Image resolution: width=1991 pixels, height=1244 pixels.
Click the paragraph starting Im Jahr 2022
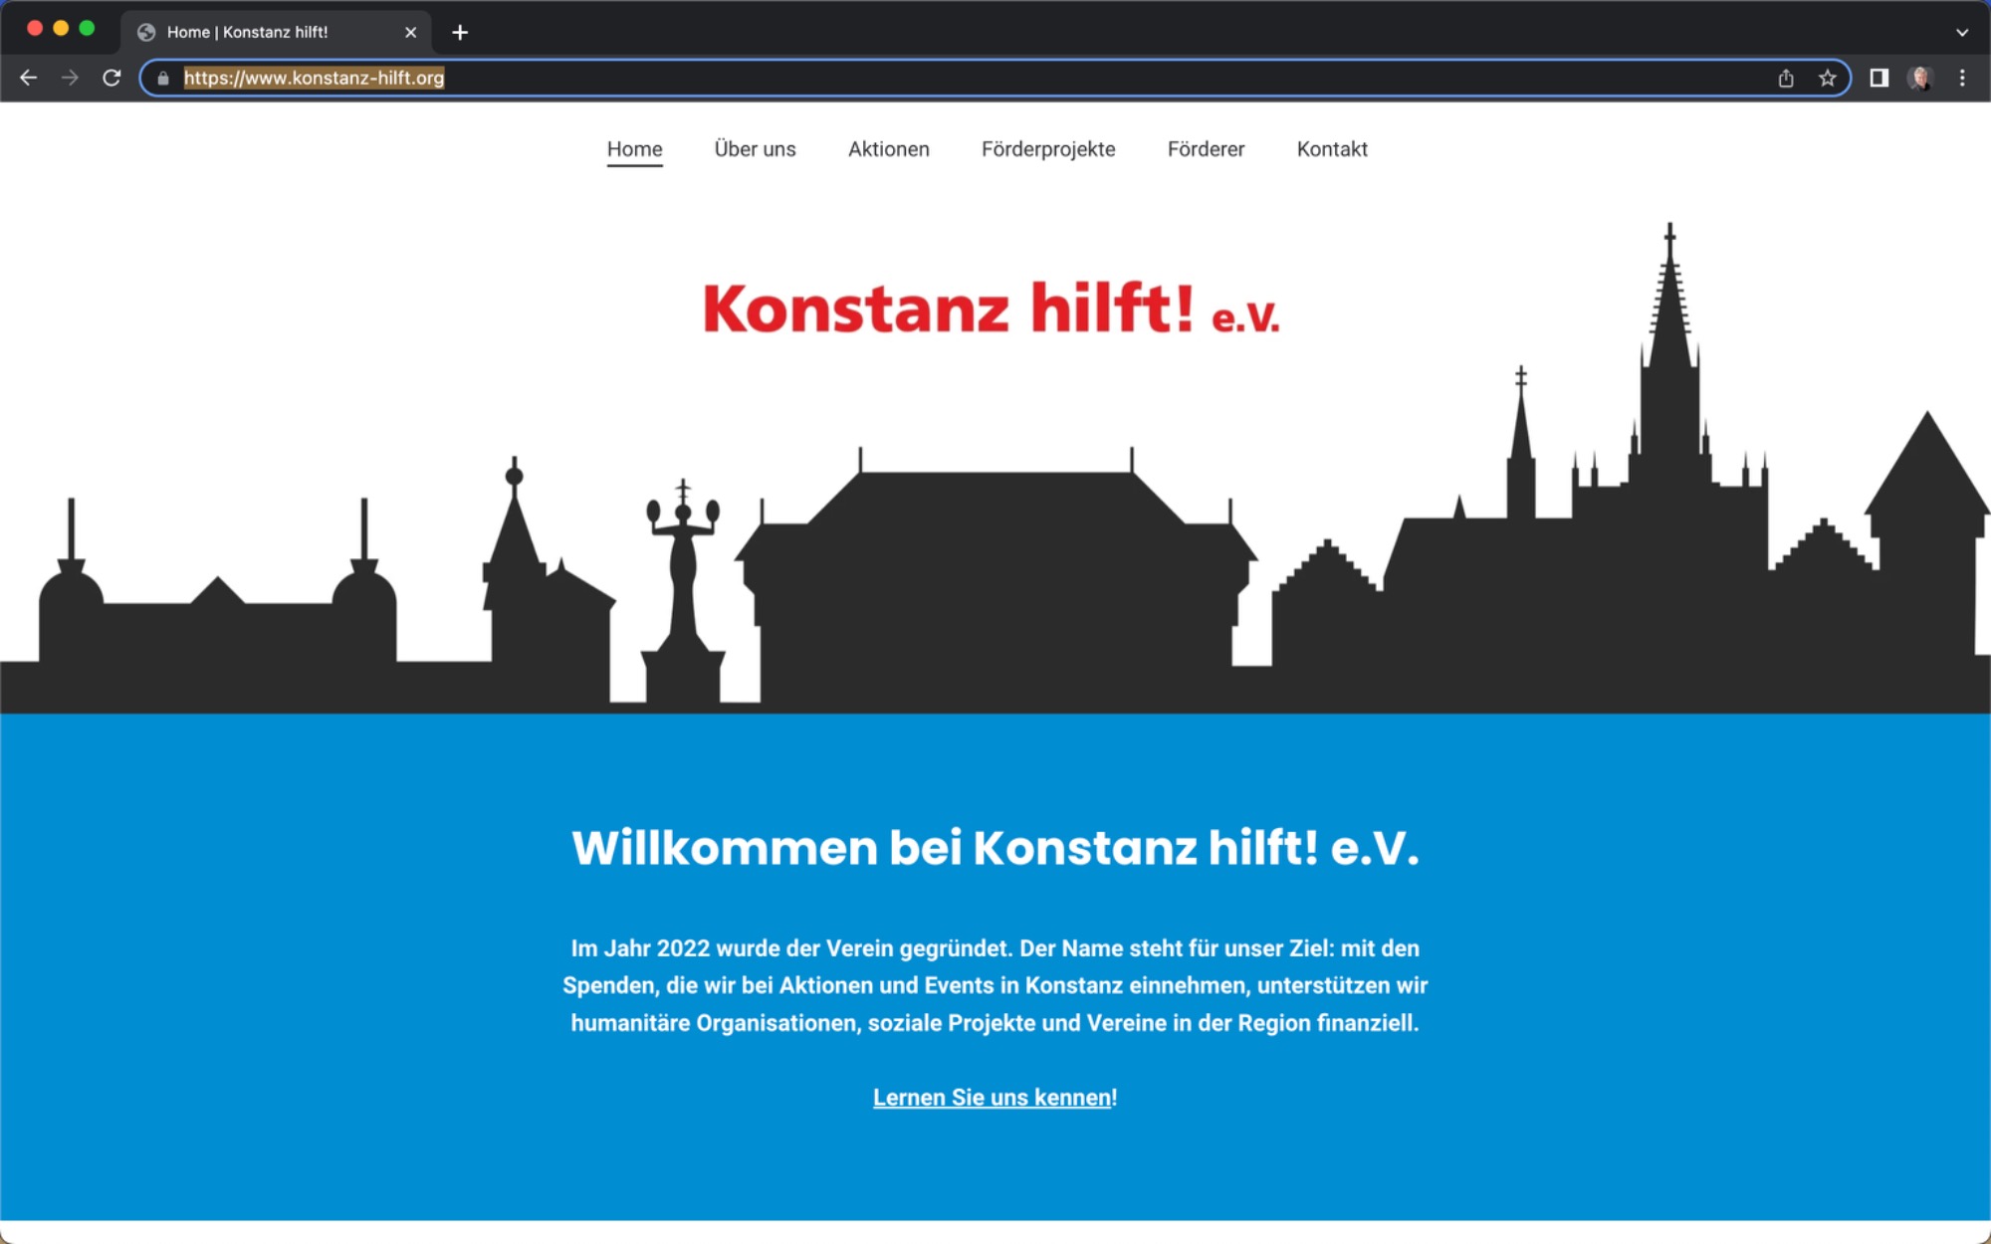coord(995,985)
